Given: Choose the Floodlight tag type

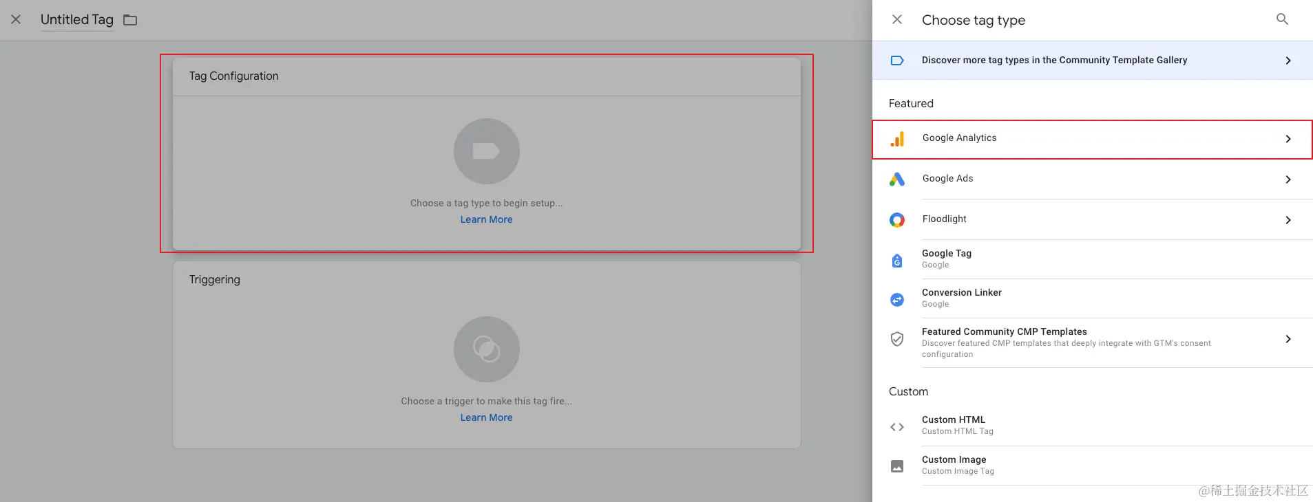Looking at the screenshot, I should [x=1093, y=220].
